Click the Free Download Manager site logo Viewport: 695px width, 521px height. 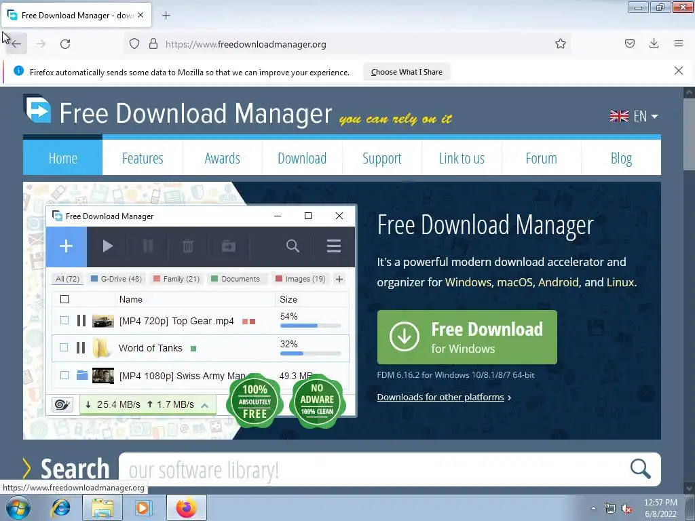37,109
